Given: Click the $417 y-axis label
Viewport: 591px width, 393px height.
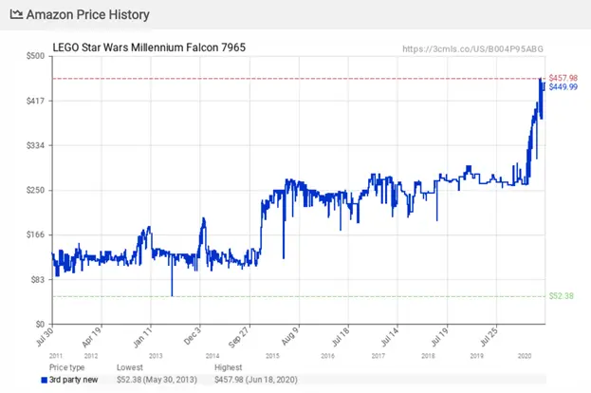Looking at the screenshot, I should tap(35, 101).
